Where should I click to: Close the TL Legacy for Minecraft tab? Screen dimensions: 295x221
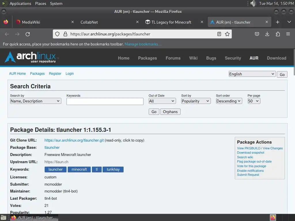tap(202, 22)
